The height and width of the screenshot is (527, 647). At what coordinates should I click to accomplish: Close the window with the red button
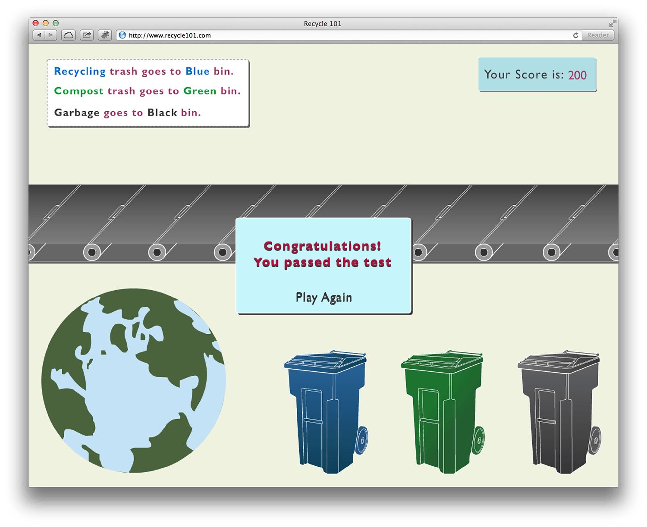pos(36,23)
